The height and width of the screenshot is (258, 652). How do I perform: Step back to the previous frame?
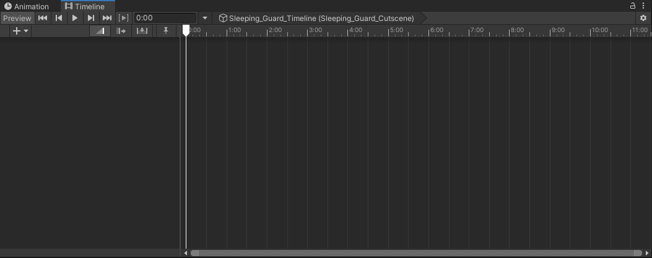(x=59, y=19)
